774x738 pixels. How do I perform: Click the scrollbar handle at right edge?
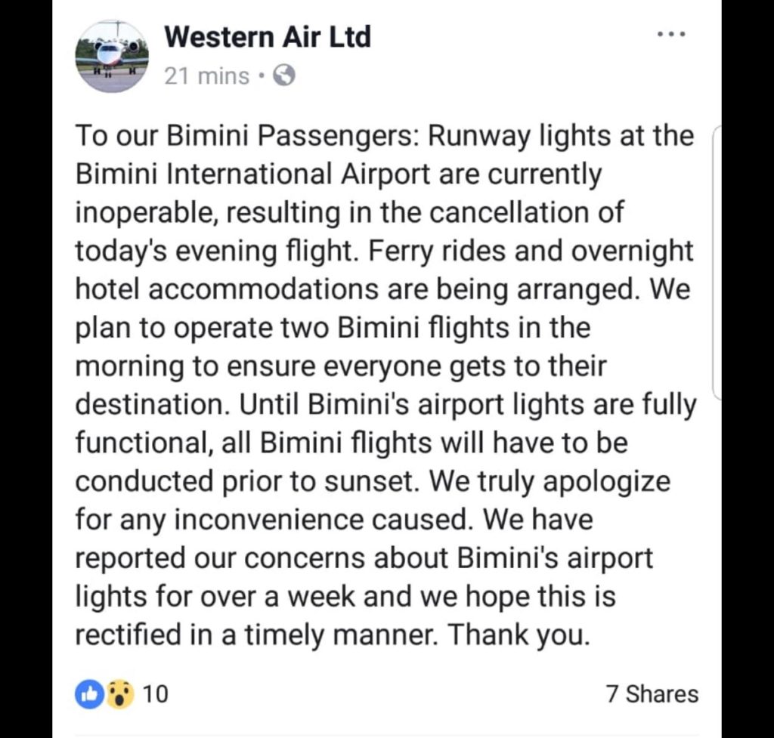coord(717,262)
